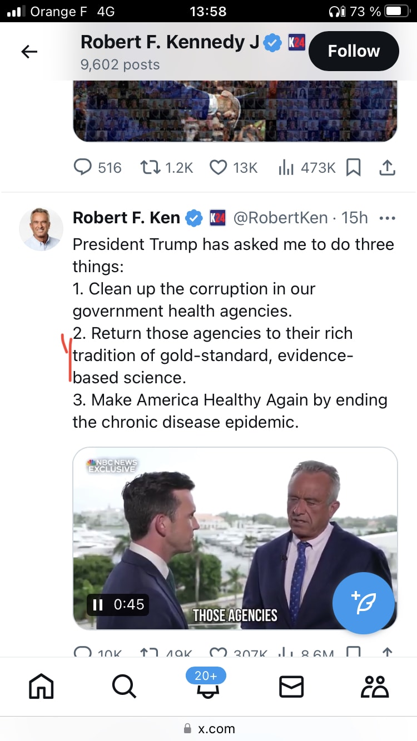Pause the NBC News video
Screen dimensions: 417x741
pos(98,604)
